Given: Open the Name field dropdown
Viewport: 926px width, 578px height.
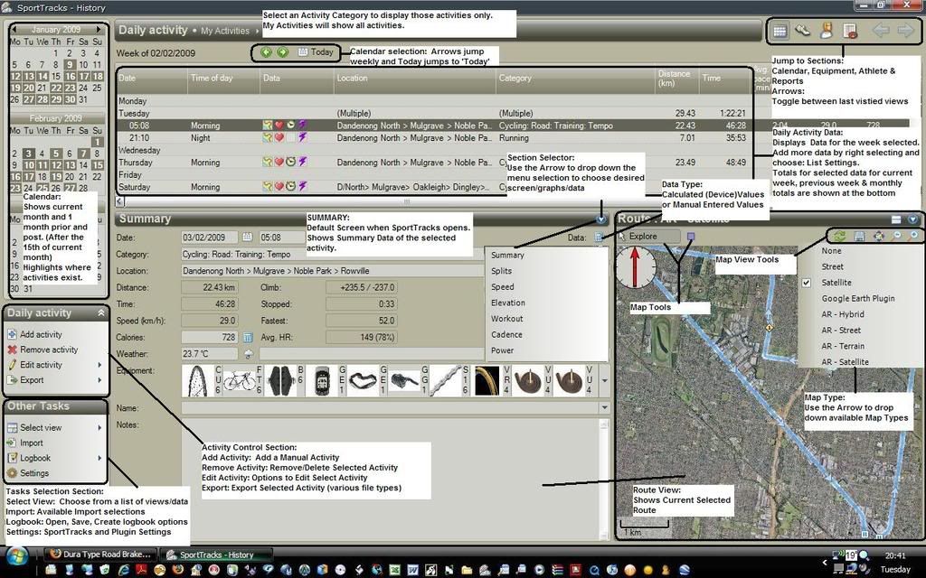Looking at the screenshot, I should pos(605,407).
